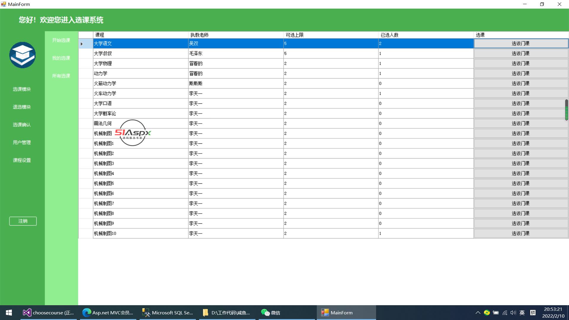Viewport: 569px width, 320px height.
Task: Open the 开始选课 tab
Action: coord(61,40)
